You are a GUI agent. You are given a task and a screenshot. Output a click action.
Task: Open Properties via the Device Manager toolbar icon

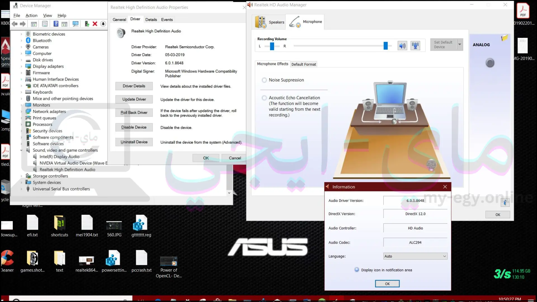coord(45,24)
